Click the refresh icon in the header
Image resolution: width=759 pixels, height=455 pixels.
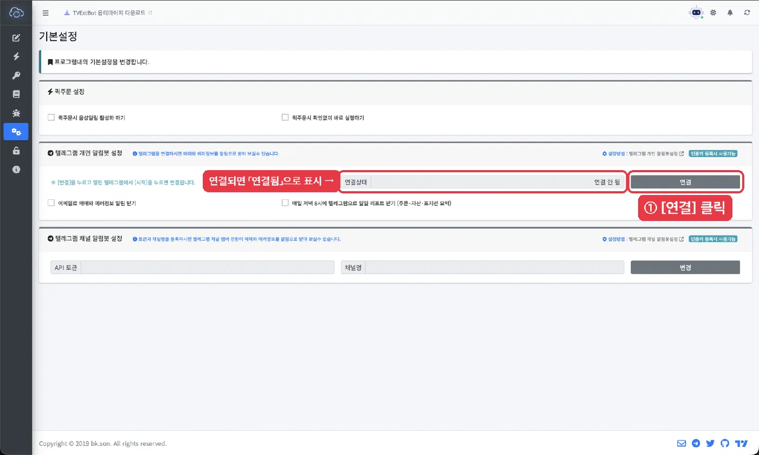click(747, 12)
